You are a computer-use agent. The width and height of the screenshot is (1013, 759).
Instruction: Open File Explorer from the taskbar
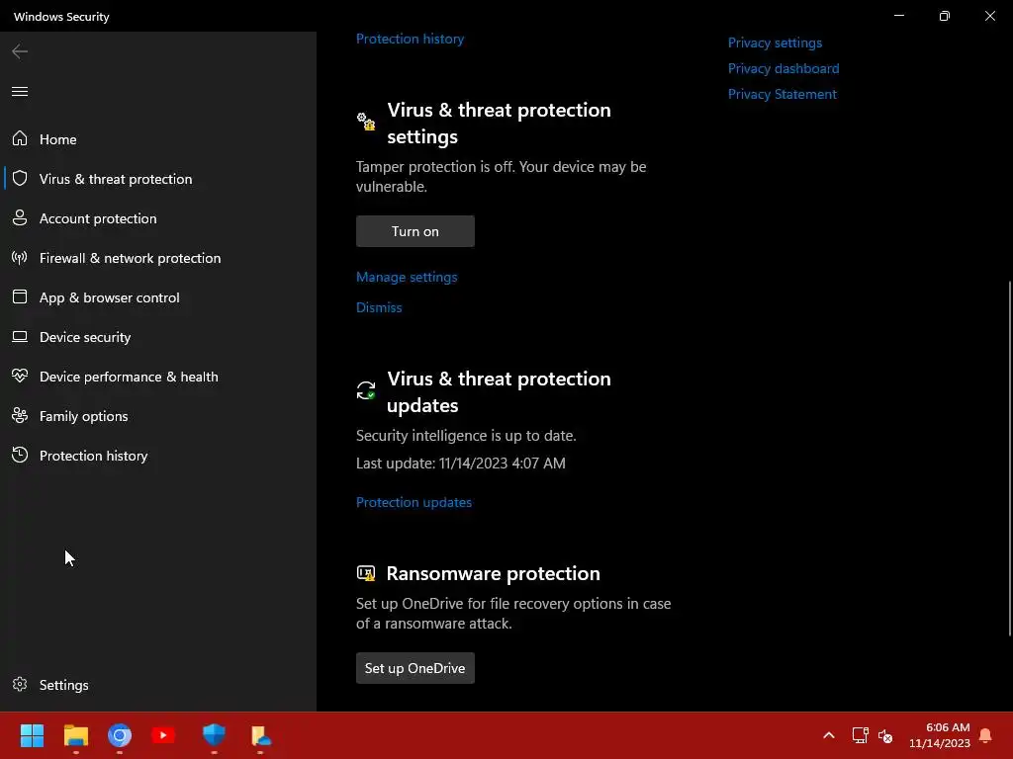[x=75, y=735]
